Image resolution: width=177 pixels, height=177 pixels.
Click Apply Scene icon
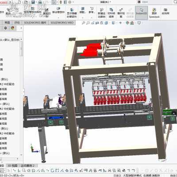132,23
